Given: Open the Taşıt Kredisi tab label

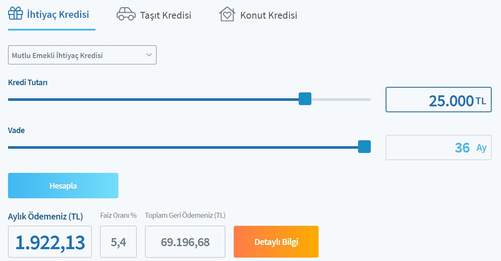Looking at the screenshot, I should coord(165,15).
